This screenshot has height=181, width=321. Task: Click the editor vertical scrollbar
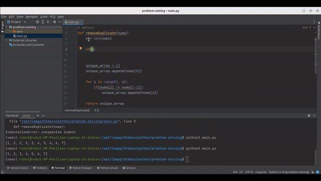tap(315, 55)
